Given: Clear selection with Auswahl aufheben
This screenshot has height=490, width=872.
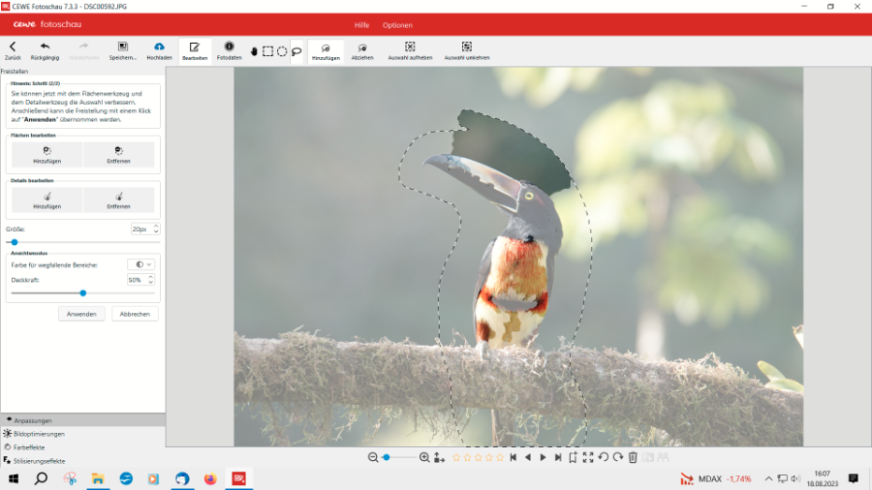Looking at the screenshot, I should (x=410, y=50).
